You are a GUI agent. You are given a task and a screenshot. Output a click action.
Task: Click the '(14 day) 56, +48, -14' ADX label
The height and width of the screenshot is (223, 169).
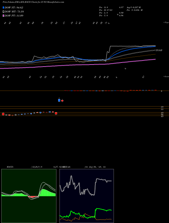tap(95, 167)
